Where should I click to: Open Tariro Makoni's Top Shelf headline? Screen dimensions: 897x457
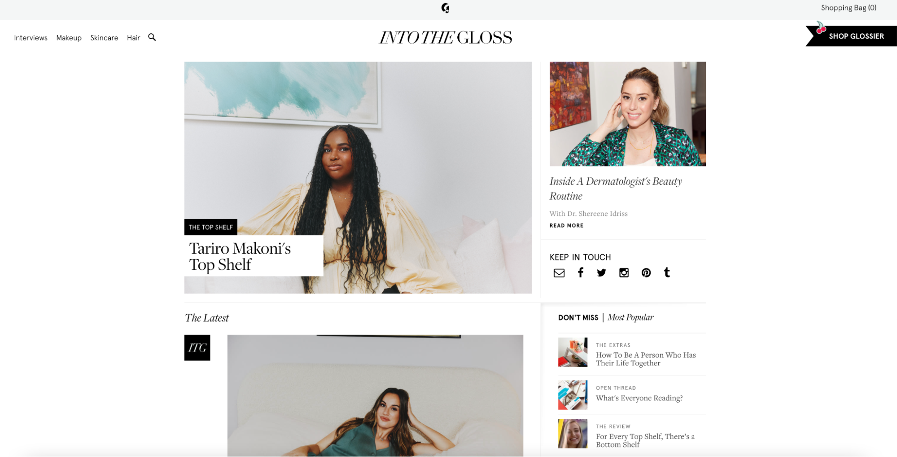pyautogui.click(x=240, y=256)
